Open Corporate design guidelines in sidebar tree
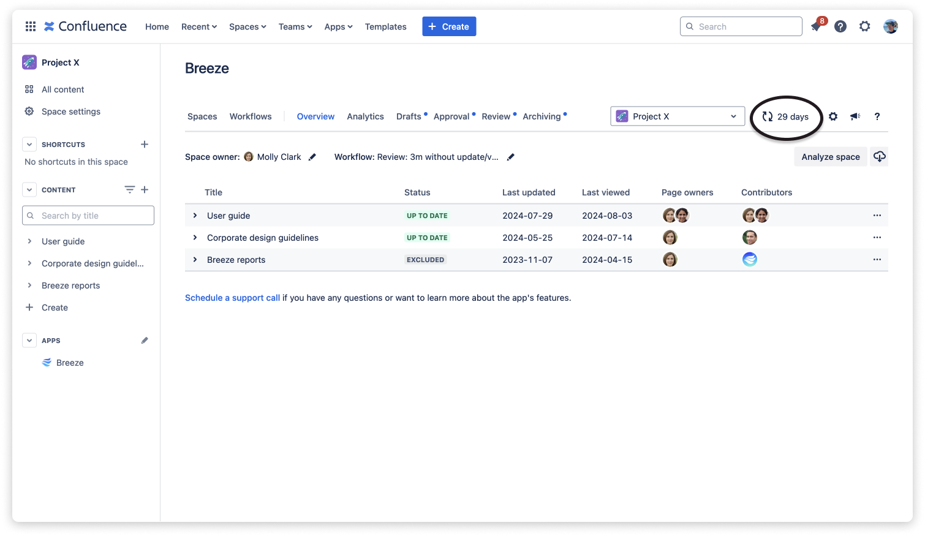The height and width of the screenshot is (536, 925). coord(92,263)
